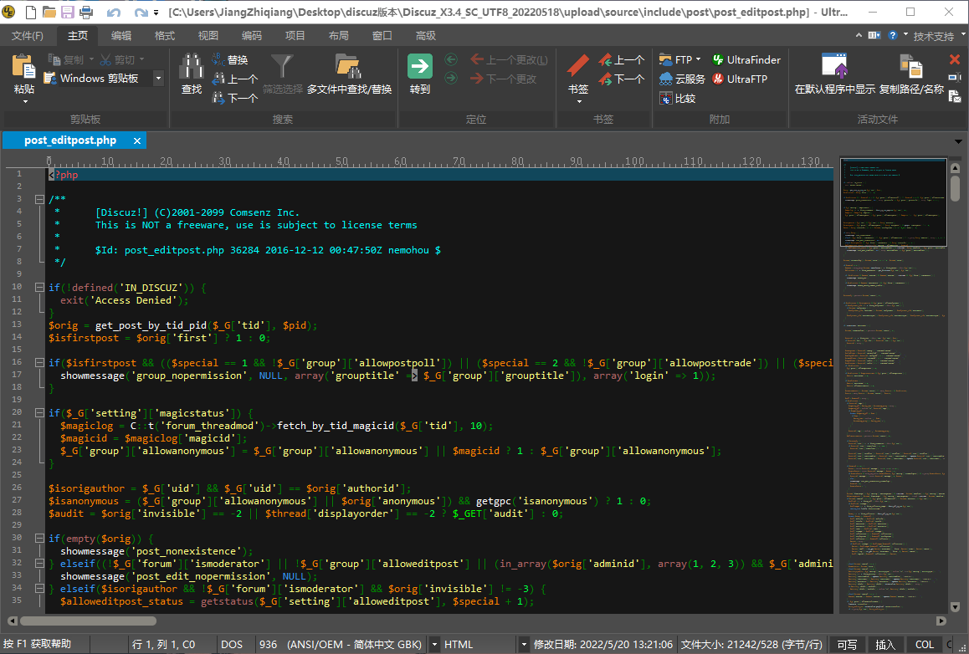Viewport: 969px width, 654px height.
Task: Open the 云服务 cloud services tool
Action: [x=682, y=79]
